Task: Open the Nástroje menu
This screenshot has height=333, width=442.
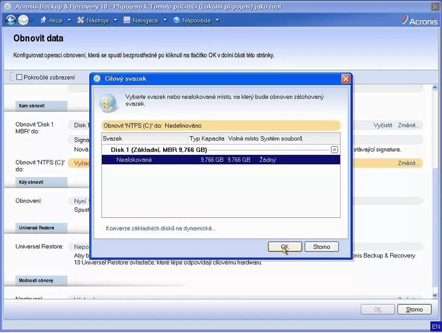Action: [x=97, y=20]
